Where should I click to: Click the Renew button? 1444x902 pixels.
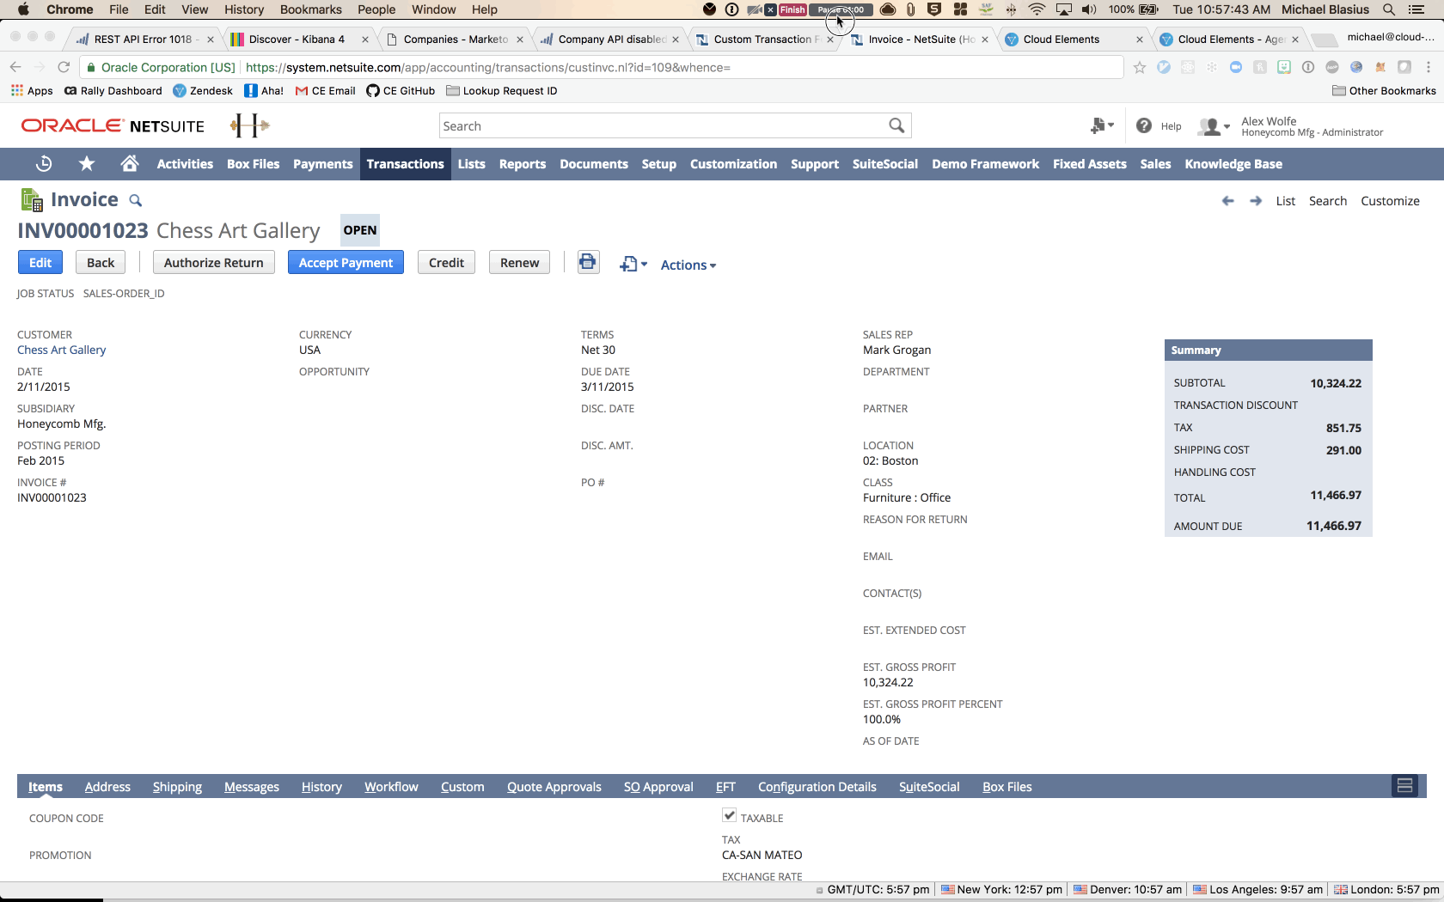coord(520,263)
